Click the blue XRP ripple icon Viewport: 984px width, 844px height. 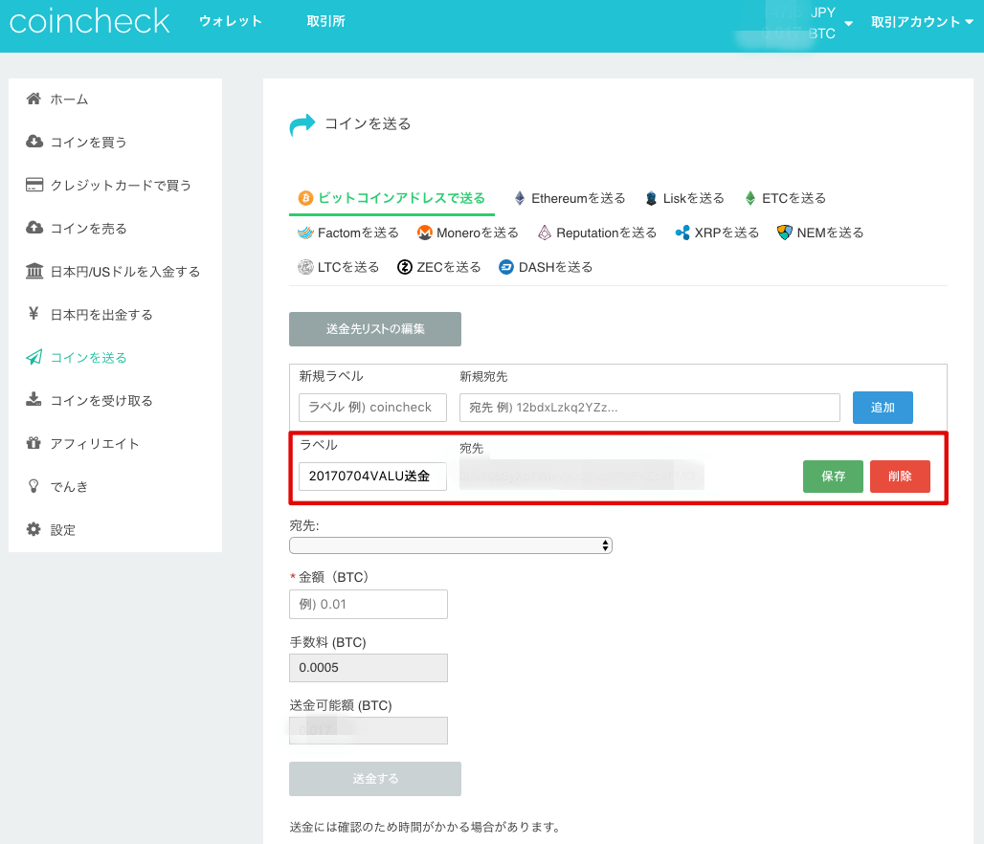pos(682,233)
